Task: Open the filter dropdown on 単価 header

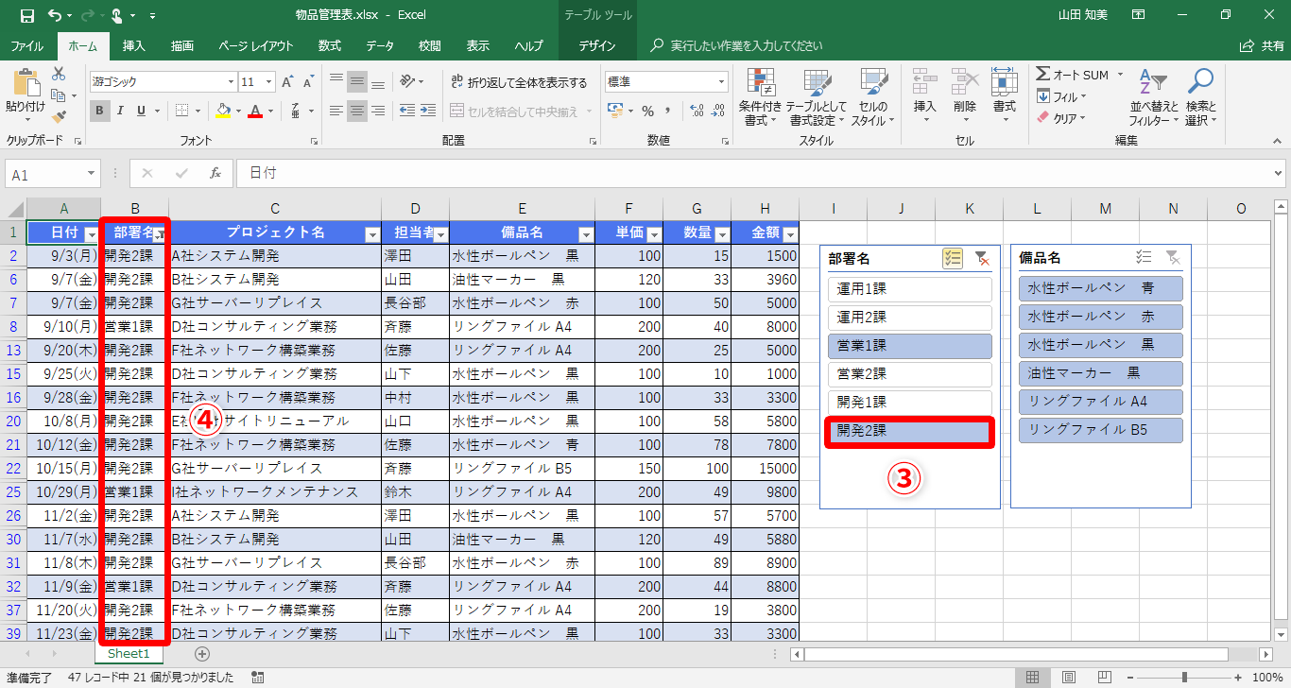Action: tap(654, 234)
